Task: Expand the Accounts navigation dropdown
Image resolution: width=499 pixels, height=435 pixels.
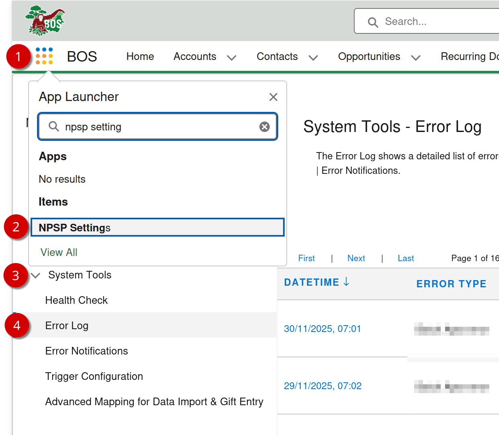Action: click(232, 58)
